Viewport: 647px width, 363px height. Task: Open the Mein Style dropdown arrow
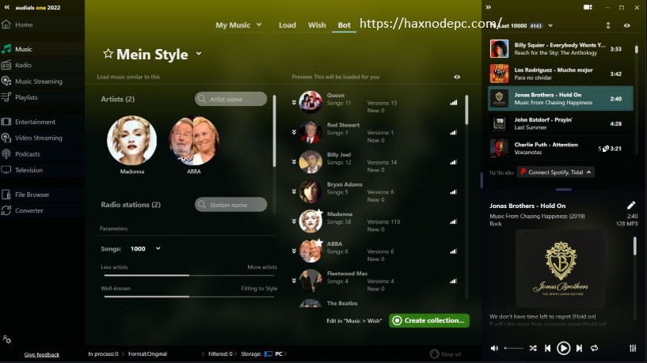[x=199, y=54]
